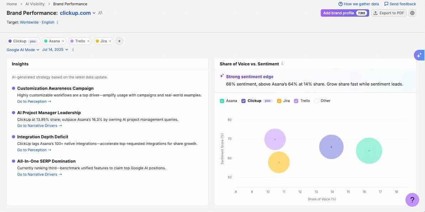
Task: Click the Worldwide English target link
Action: point(37,22)
